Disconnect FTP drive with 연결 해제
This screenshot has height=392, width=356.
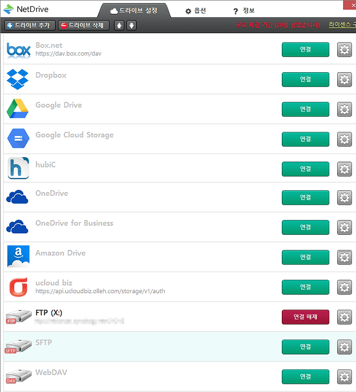(x=305, y=317)
